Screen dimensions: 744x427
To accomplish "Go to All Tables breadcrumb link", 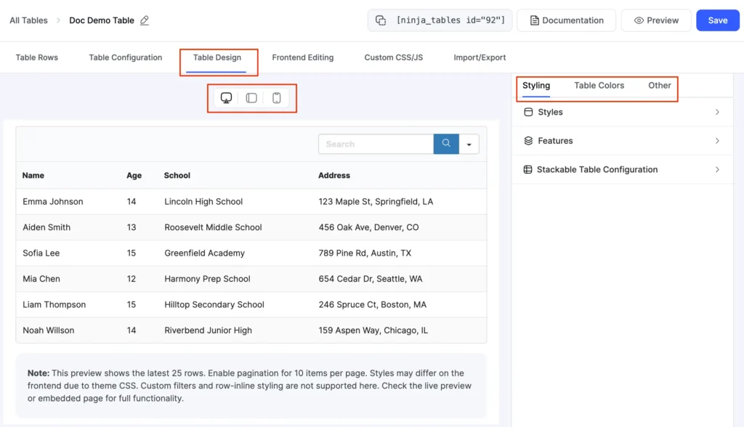I will (28, 20).
